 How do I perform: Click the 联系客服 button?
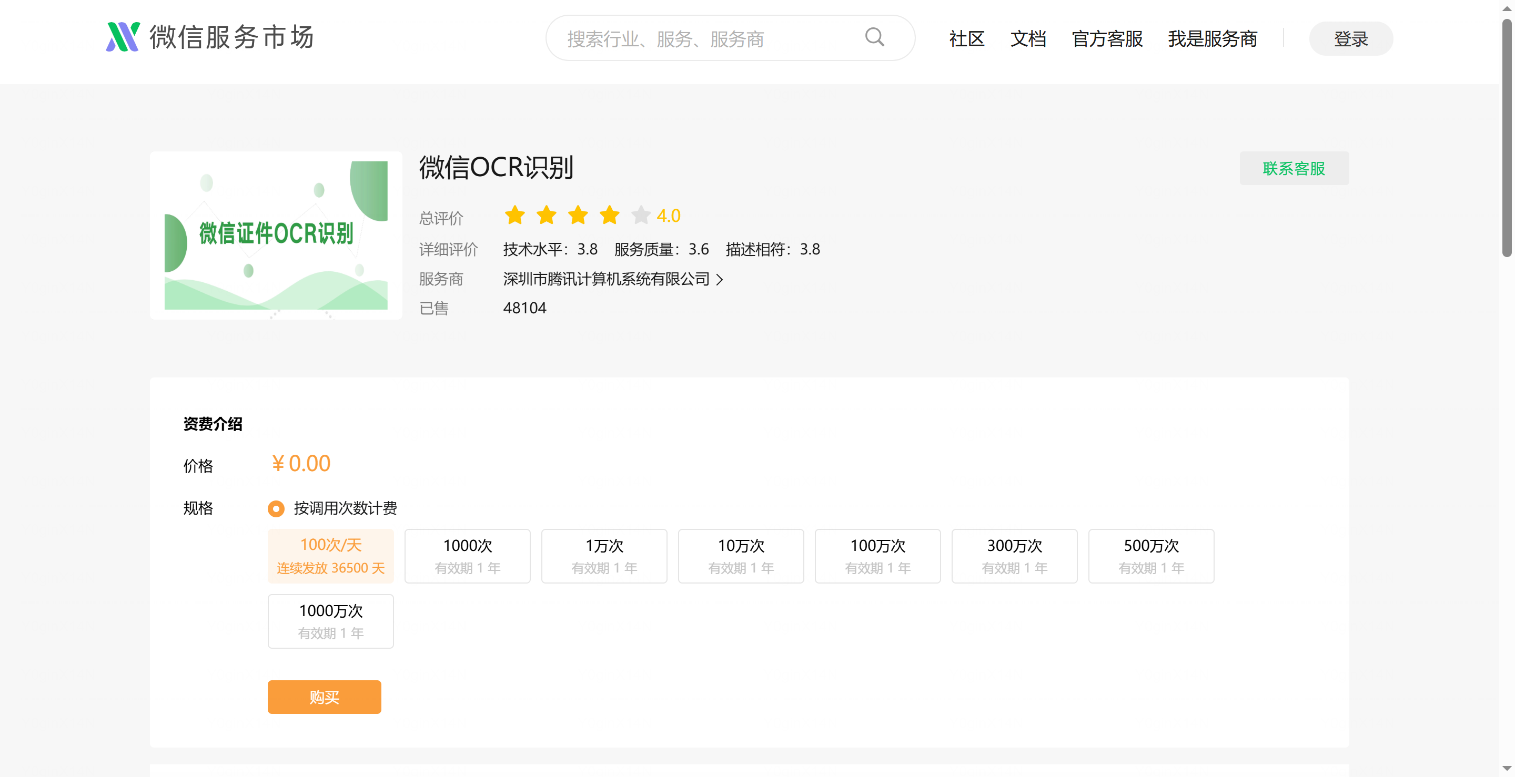click(1294, 169)
